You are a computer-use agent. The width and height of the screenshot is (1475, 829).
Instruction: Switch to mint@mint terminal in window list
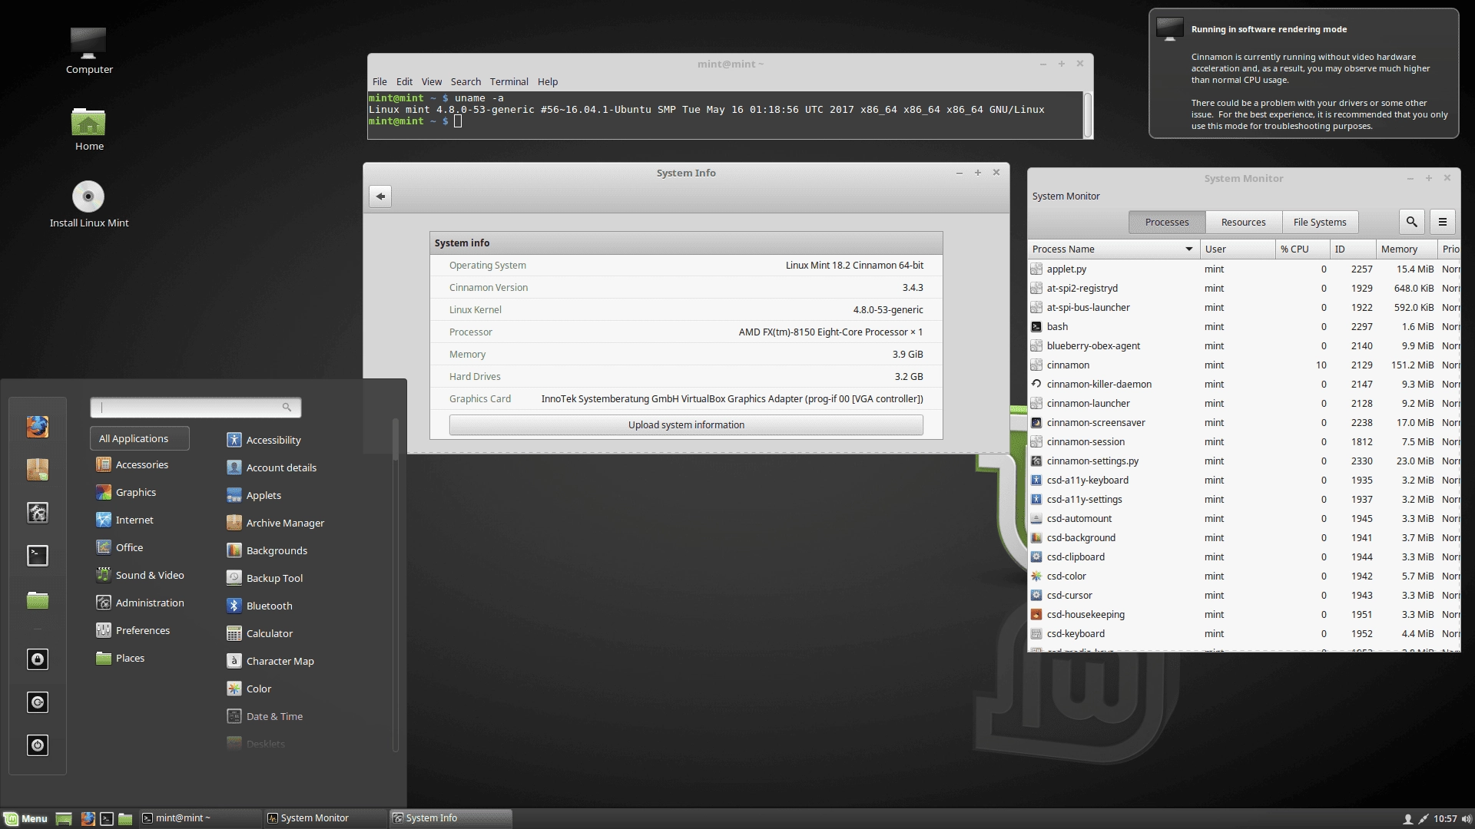pyautogui.click(x=200, y=819)
